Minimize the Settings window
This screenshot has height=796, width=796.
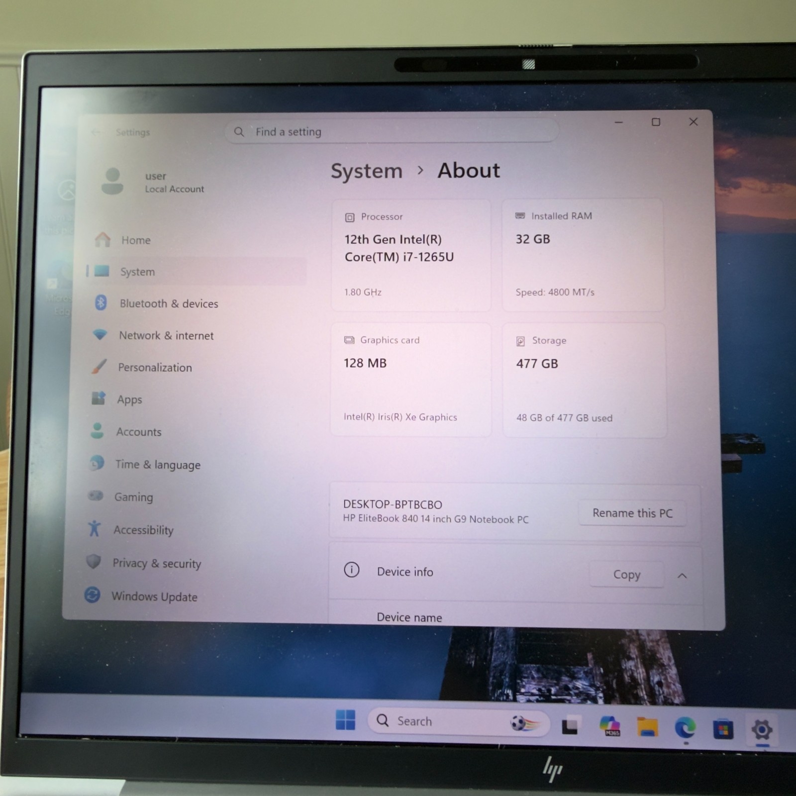619,122
